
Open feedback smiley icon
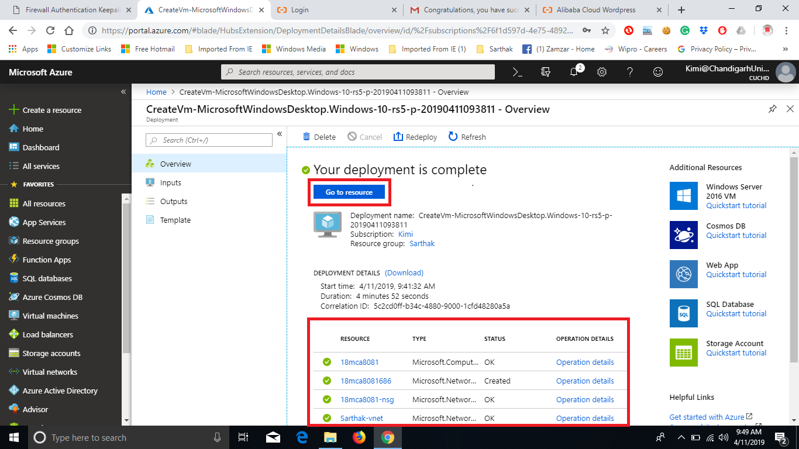[x=658, y=72]
